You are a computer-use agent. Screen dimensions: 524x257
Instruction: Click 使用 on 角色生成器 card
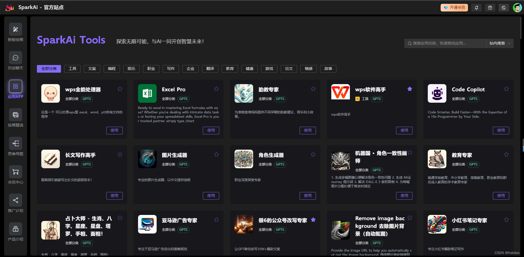(x=308, y=196)
